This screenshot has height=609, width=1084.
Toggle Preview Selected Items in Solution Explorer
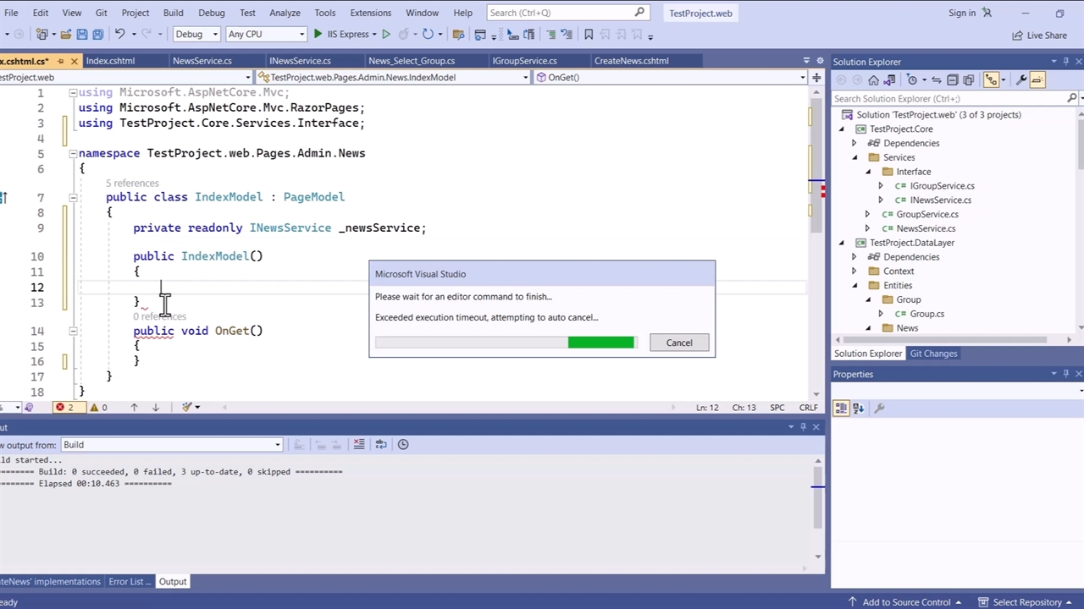coord(1037,80)
